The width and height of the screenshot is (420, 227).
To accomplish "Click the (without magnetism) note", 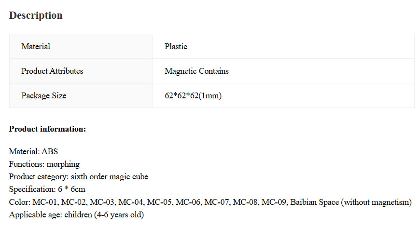I will point(376,202).
